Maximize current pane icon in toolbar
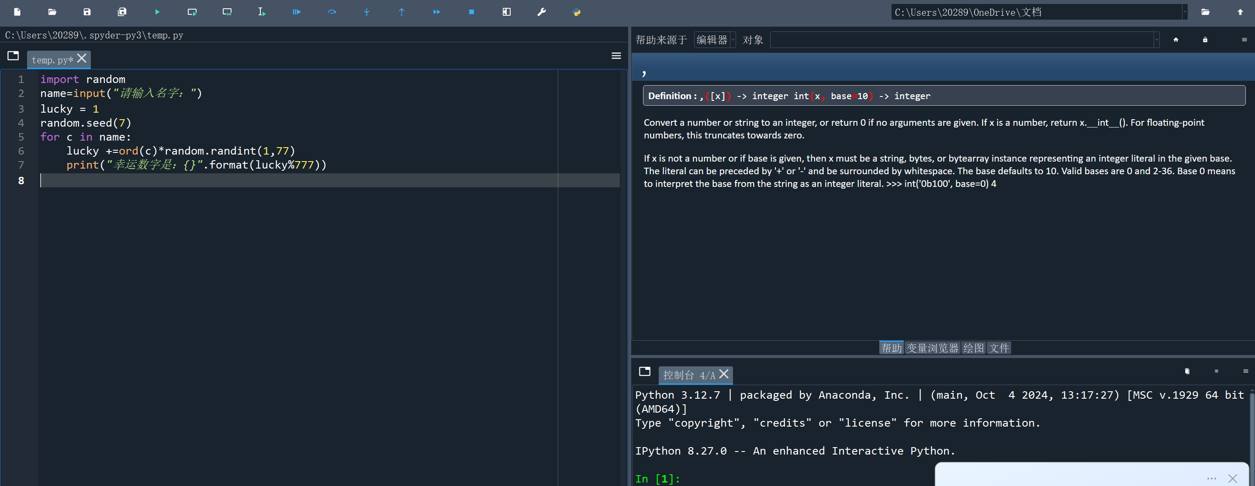The height and width of the screenshot is (486, 1255). pyautogui.click(x=506, y=12)
